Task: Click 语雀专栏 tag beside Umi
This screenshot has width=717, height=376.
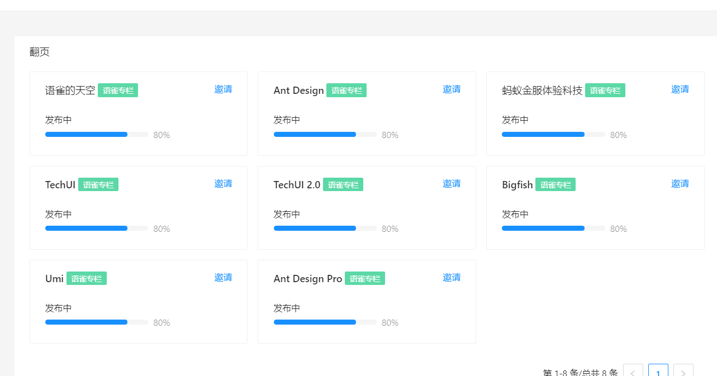Action: 87,278
